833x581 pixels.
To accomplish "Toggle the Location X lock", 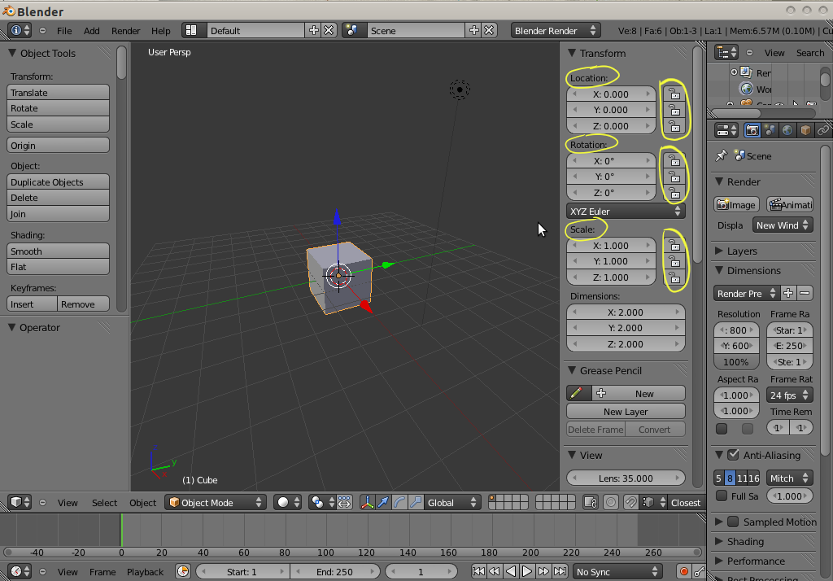I will tap(674, 94).
